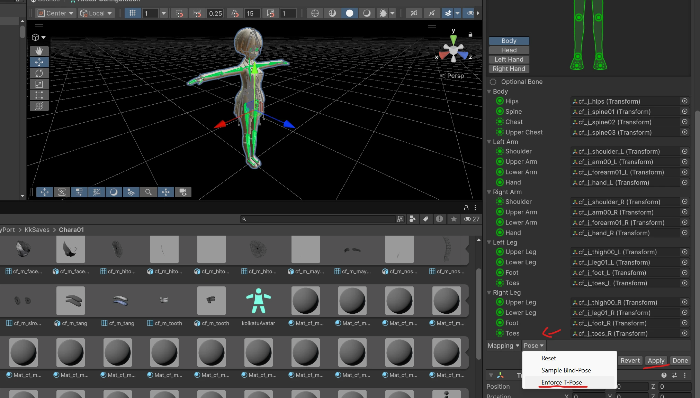Select the Hand (View) tool
This screenshot has height=398, width=700.
[x=39, y=51]
